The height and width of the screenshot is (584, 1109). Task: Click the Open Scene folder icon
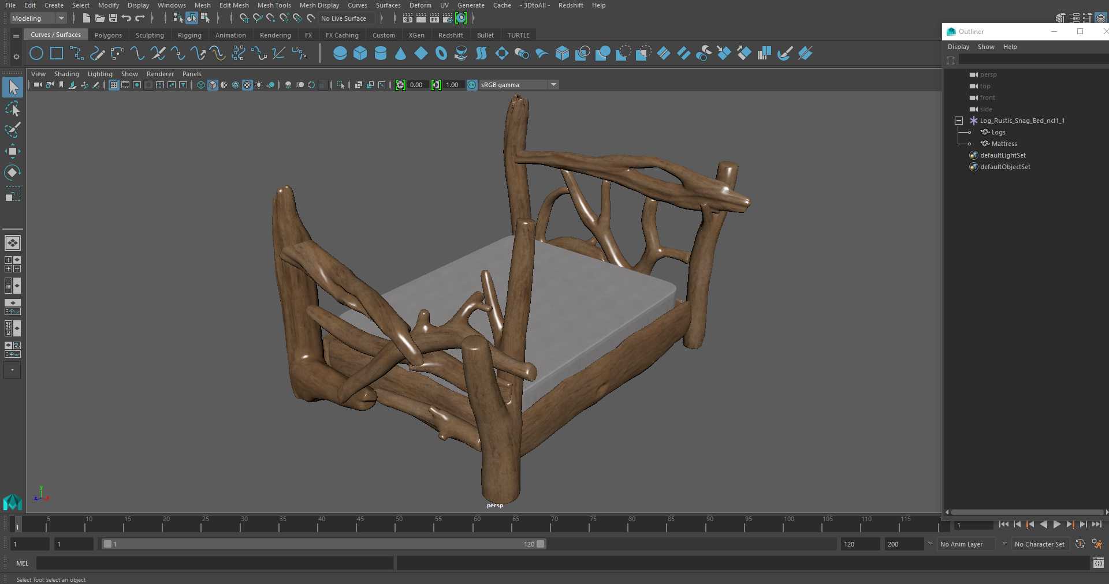pos(100,18)
